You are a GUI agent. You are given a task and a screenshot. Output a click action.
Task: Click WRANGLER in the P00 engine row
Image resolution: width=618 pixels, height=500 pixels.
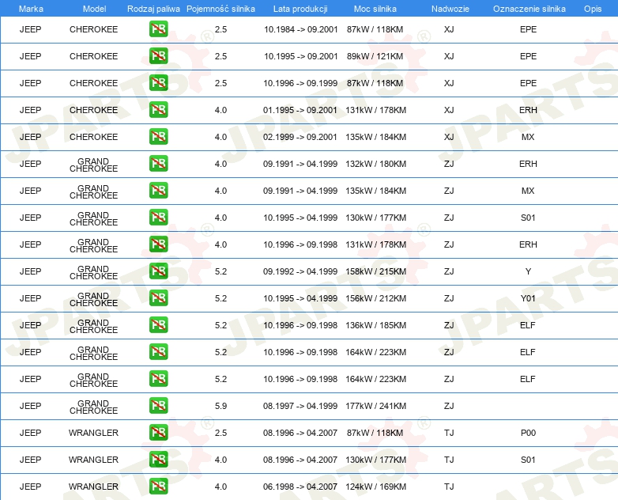click(93, 433)
